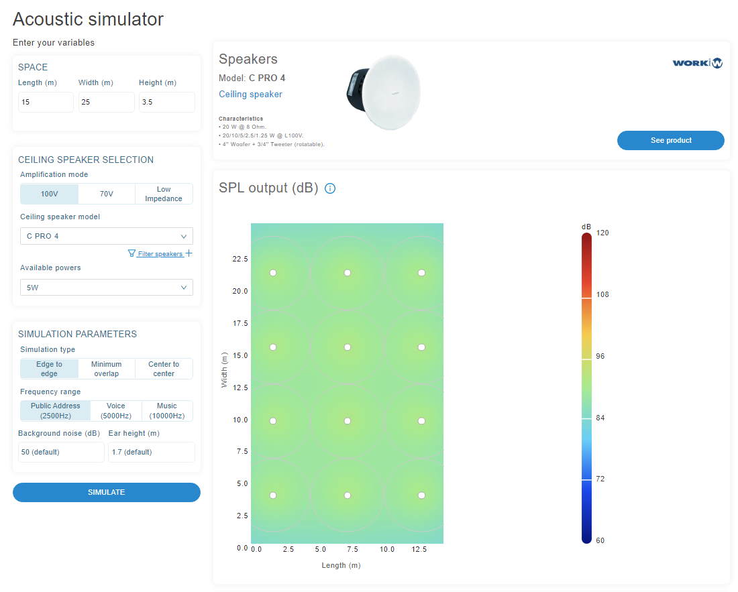Choose Low Impedance amplification mode

point(164,194)
